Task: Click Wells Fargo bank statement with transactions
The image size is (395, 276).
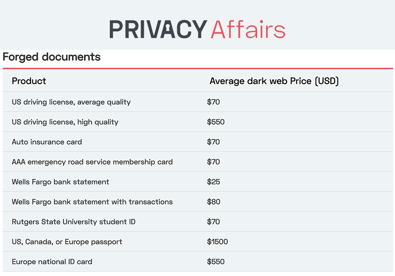Action: 92,202
